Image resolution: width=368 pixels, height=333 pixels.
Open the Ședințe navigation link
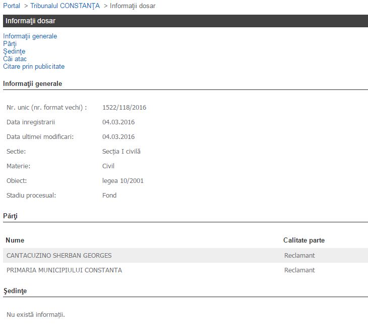(14, 52)
